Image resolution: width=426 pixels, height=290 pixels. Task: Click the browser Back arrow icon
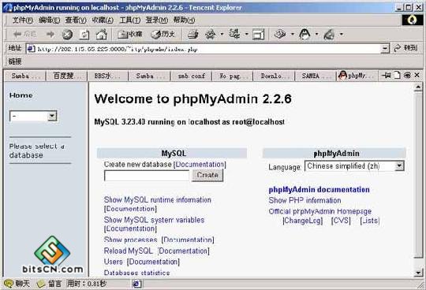(x=17, y=34)
